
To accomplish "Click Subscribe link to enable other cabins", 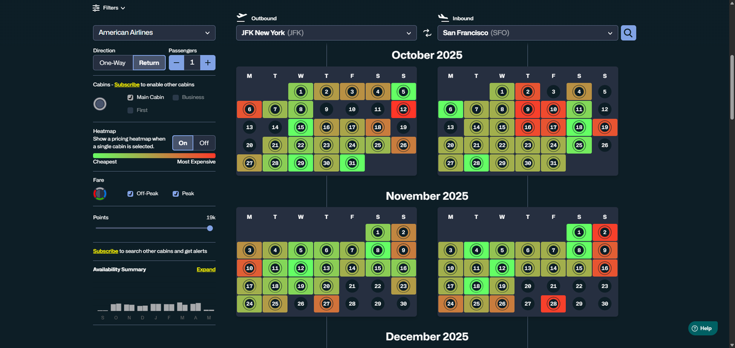I will tap(127, 84).
